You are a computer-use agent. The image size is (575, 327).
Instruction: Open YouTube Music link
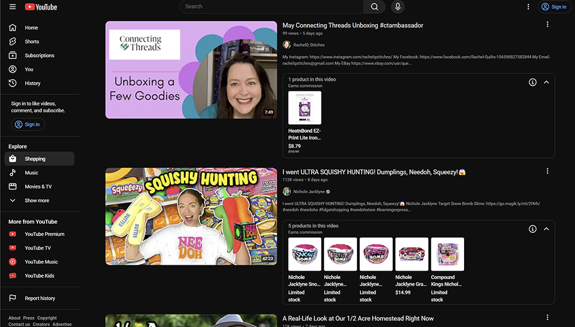[39, 262]
